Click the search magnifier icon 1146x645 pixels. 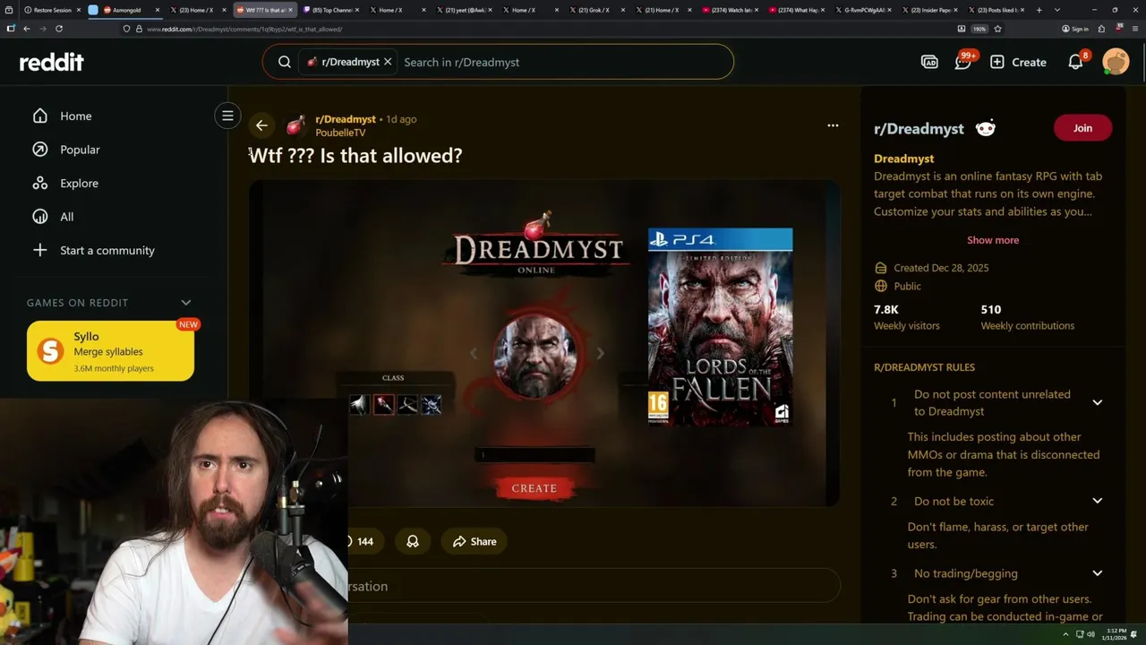click(285, 62)
